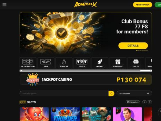The image size is (161, 121).
Task: Open the Jackpot Casino banner
Action: click(86, 80)
